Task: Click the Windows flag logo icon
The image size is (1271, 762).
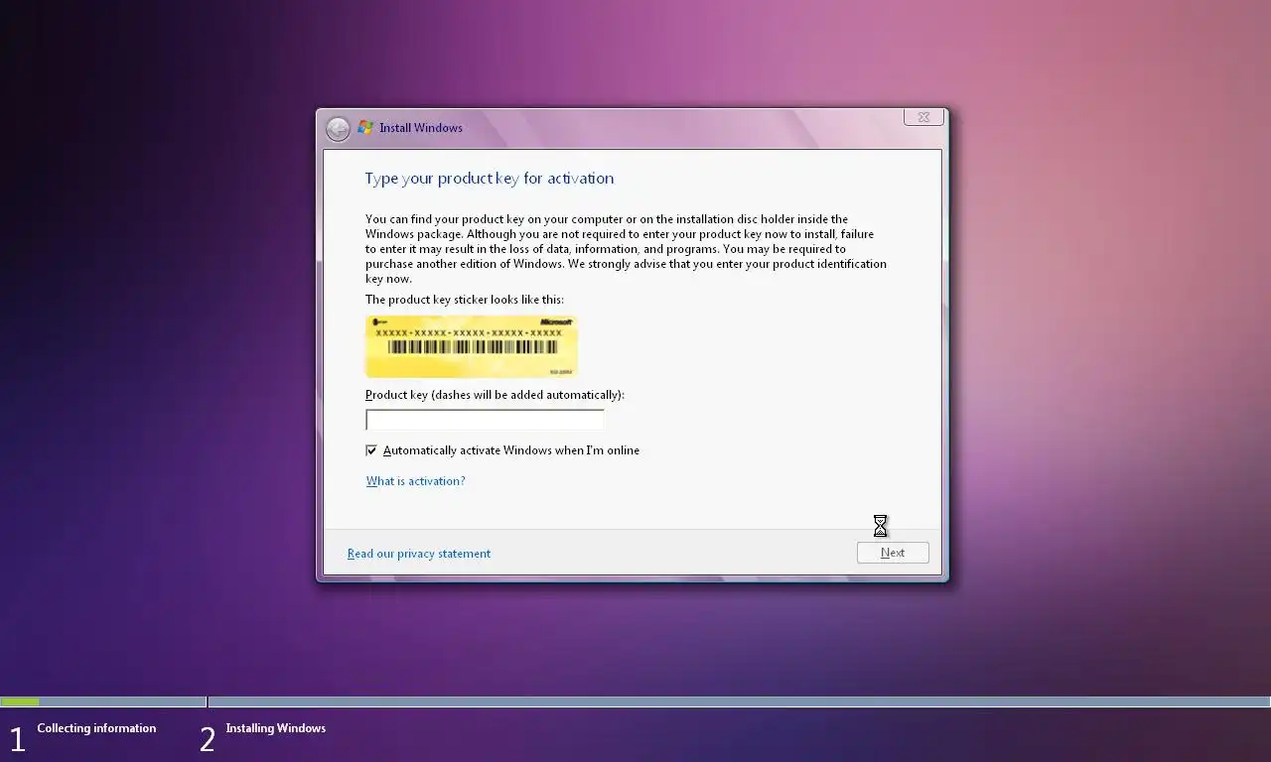Action: point(365,128)
